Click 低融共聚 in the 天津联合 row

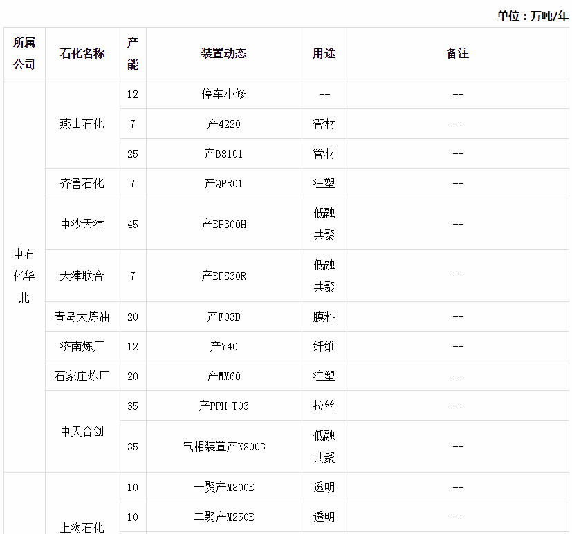pos(324,276)
